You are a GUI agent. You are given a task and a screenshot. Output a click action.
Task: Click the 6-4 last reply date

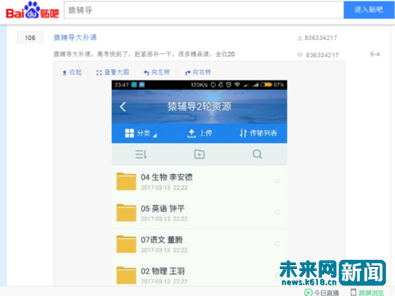375,54
